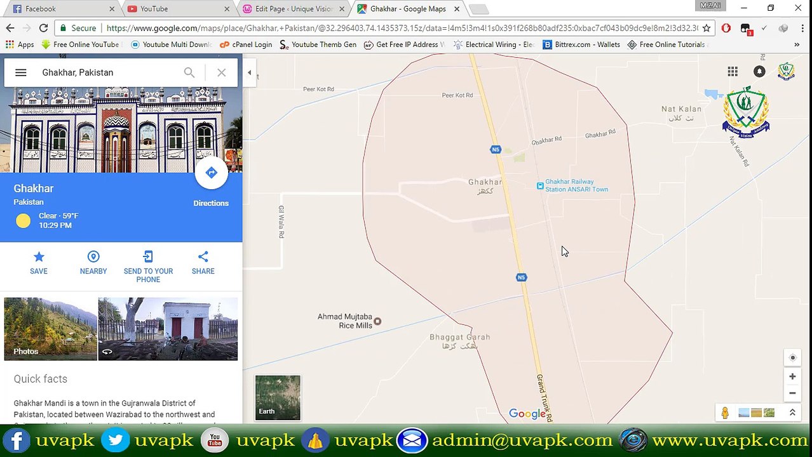Click the M.Z.Ali profile label

pyautogui.click(x=710, y=6)
